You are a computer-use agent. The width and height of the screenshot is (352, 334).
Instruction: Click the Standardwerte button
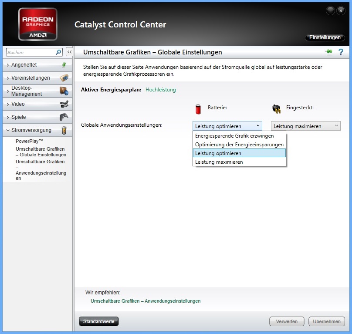[99, 321]
